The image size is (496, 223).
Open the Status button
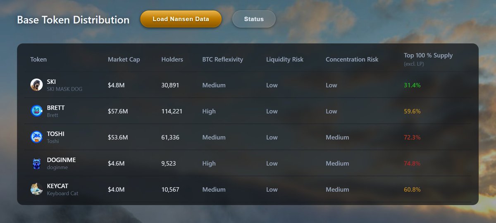[254, 19]
